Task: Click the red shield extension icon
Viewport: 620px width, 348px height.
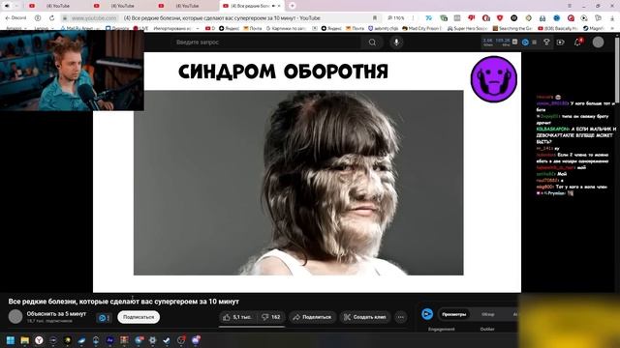Action: click(500, 17)
